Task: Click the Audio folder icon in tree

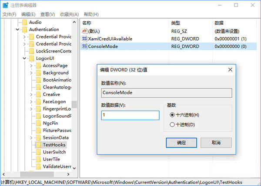Action: point(25,22)
